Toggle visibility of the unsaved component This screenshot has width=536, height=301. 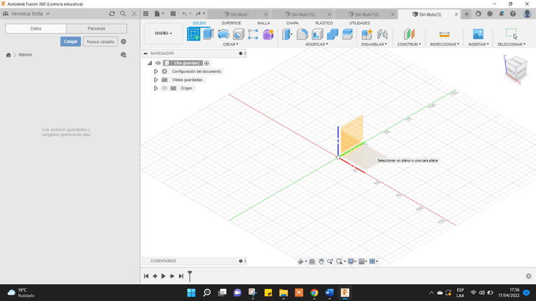click(158, 63)
